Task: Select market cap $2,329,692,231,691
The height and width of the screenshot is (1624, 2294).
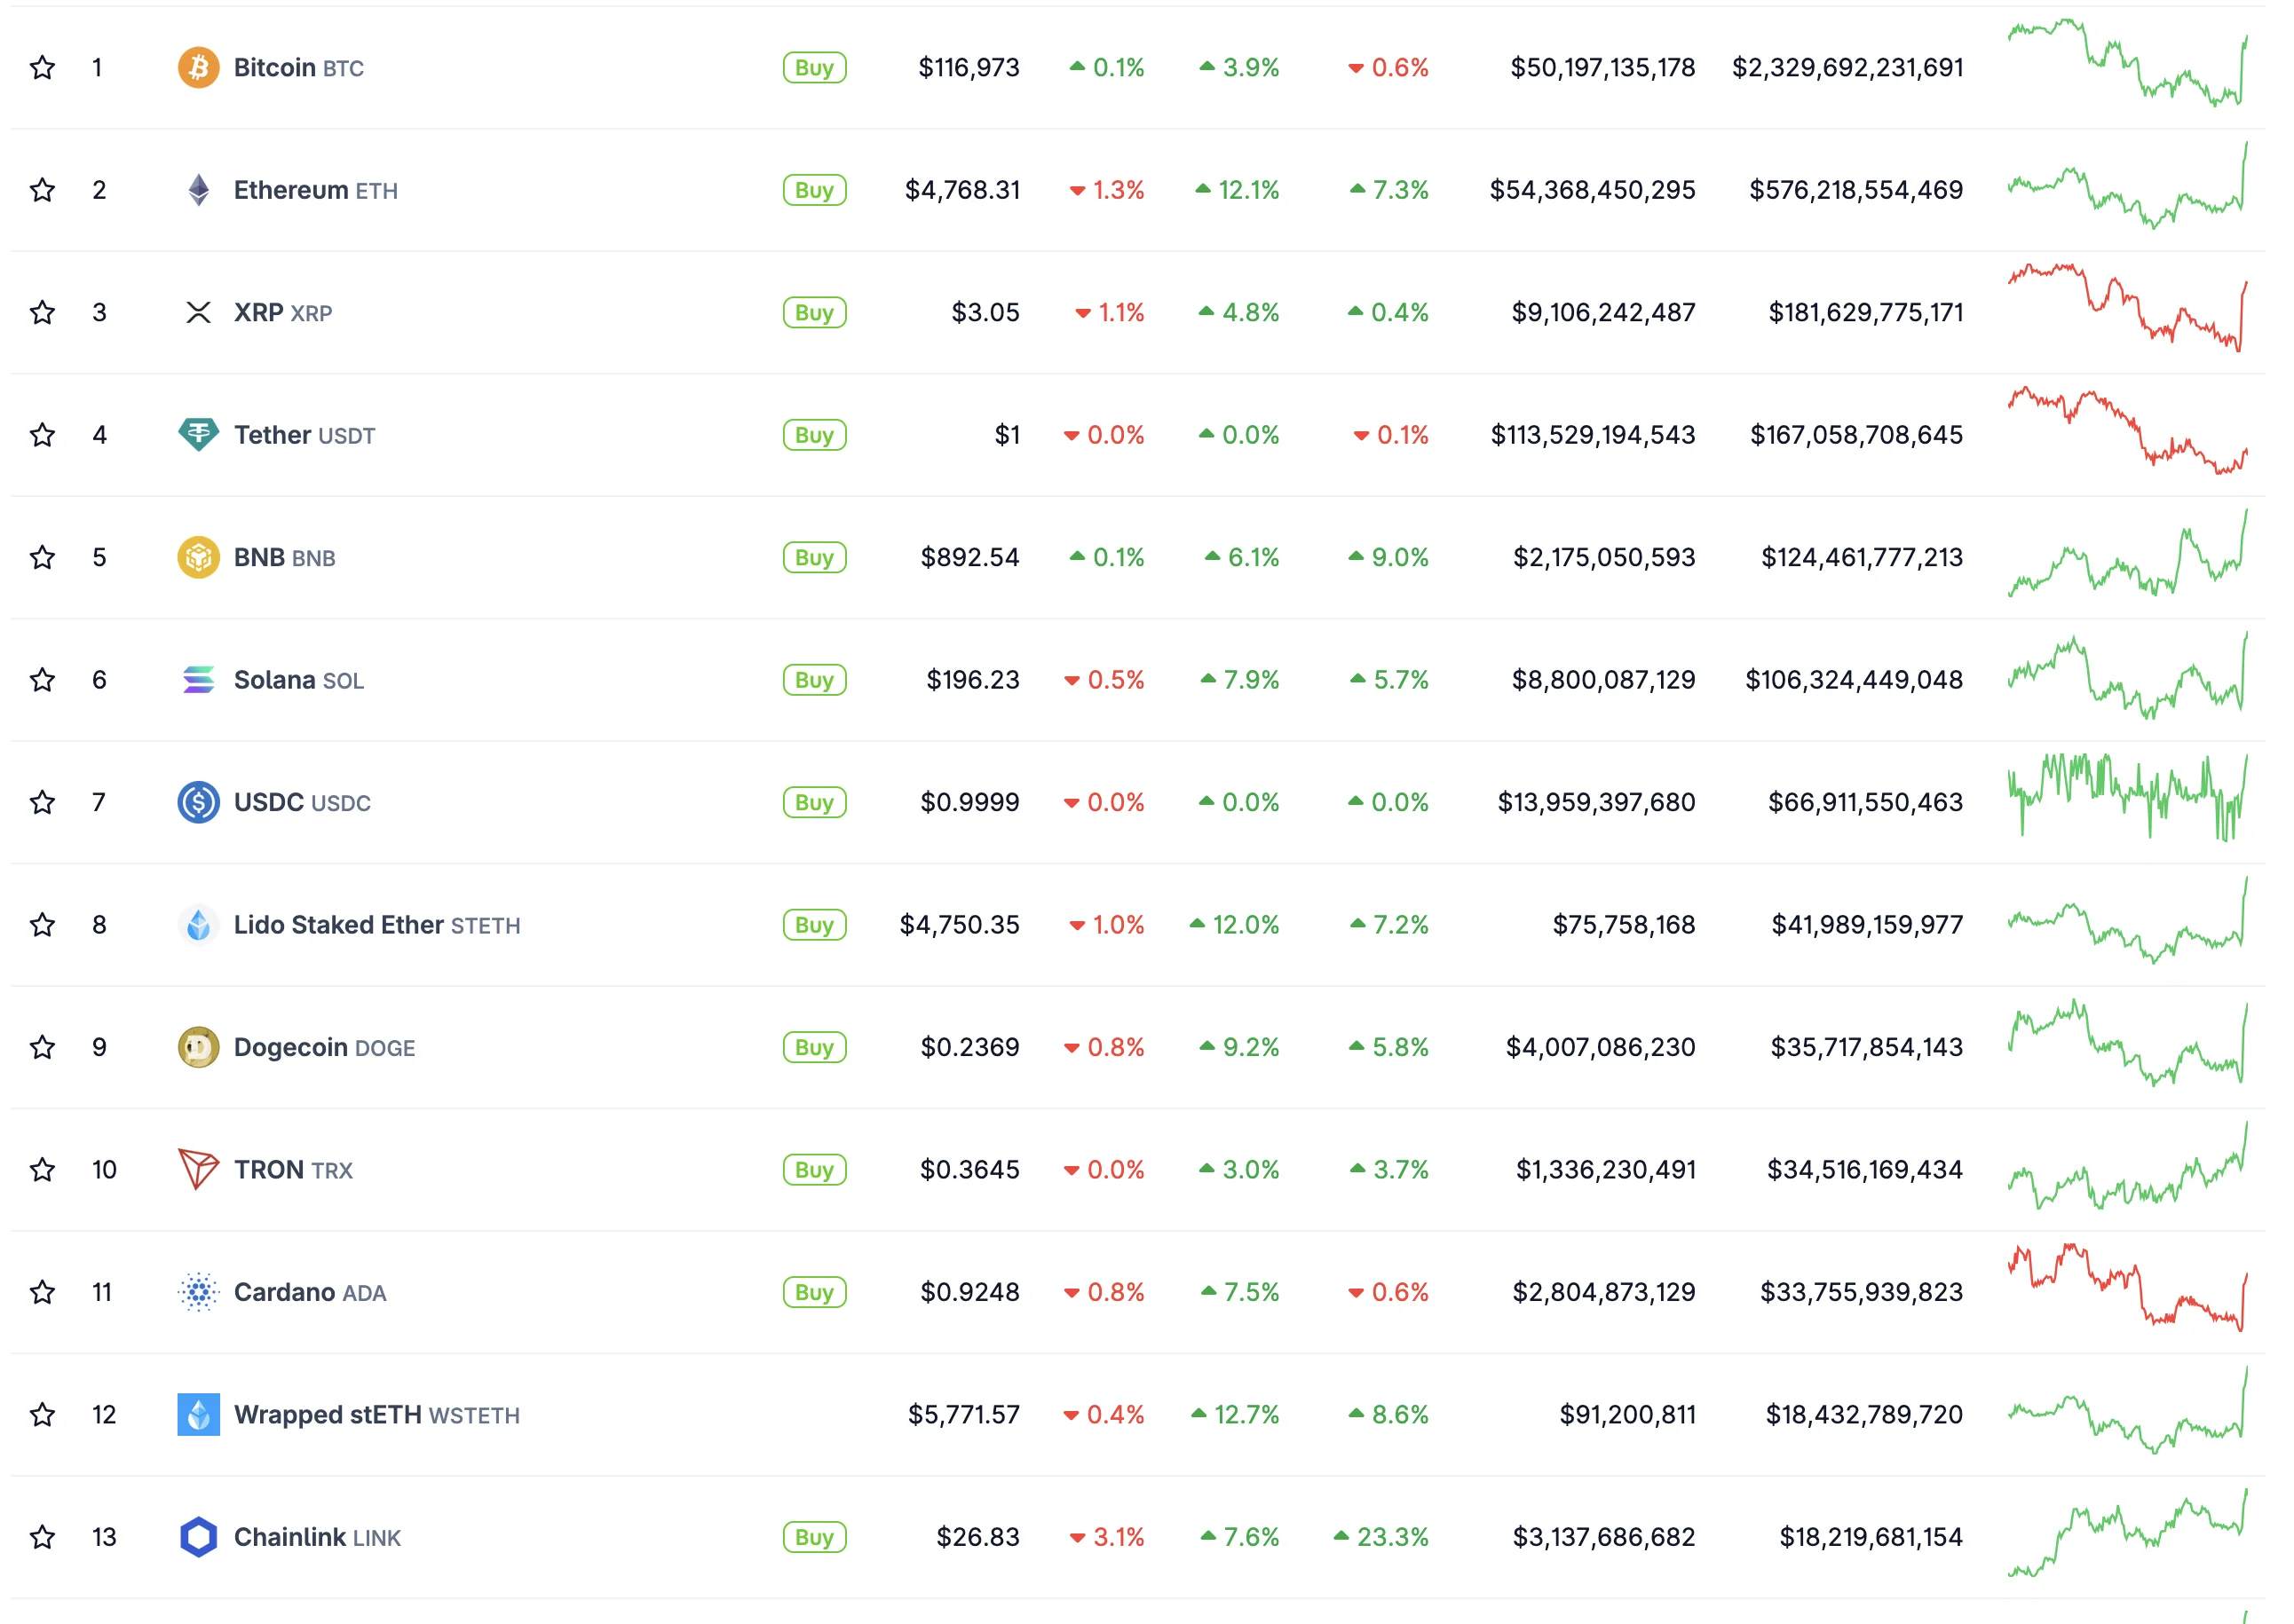Action: pyautogui.click(x=1847, y=68)
